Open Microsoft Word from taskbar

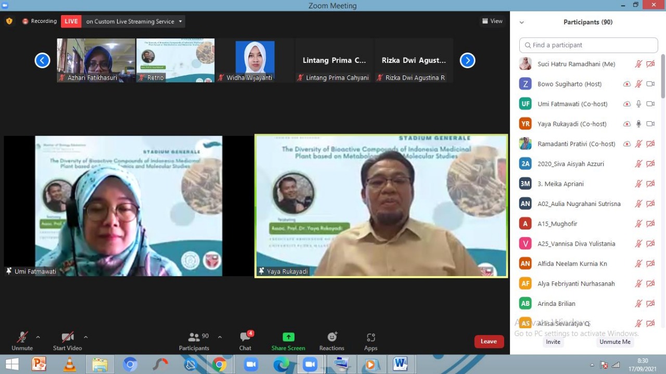point(400,364)
